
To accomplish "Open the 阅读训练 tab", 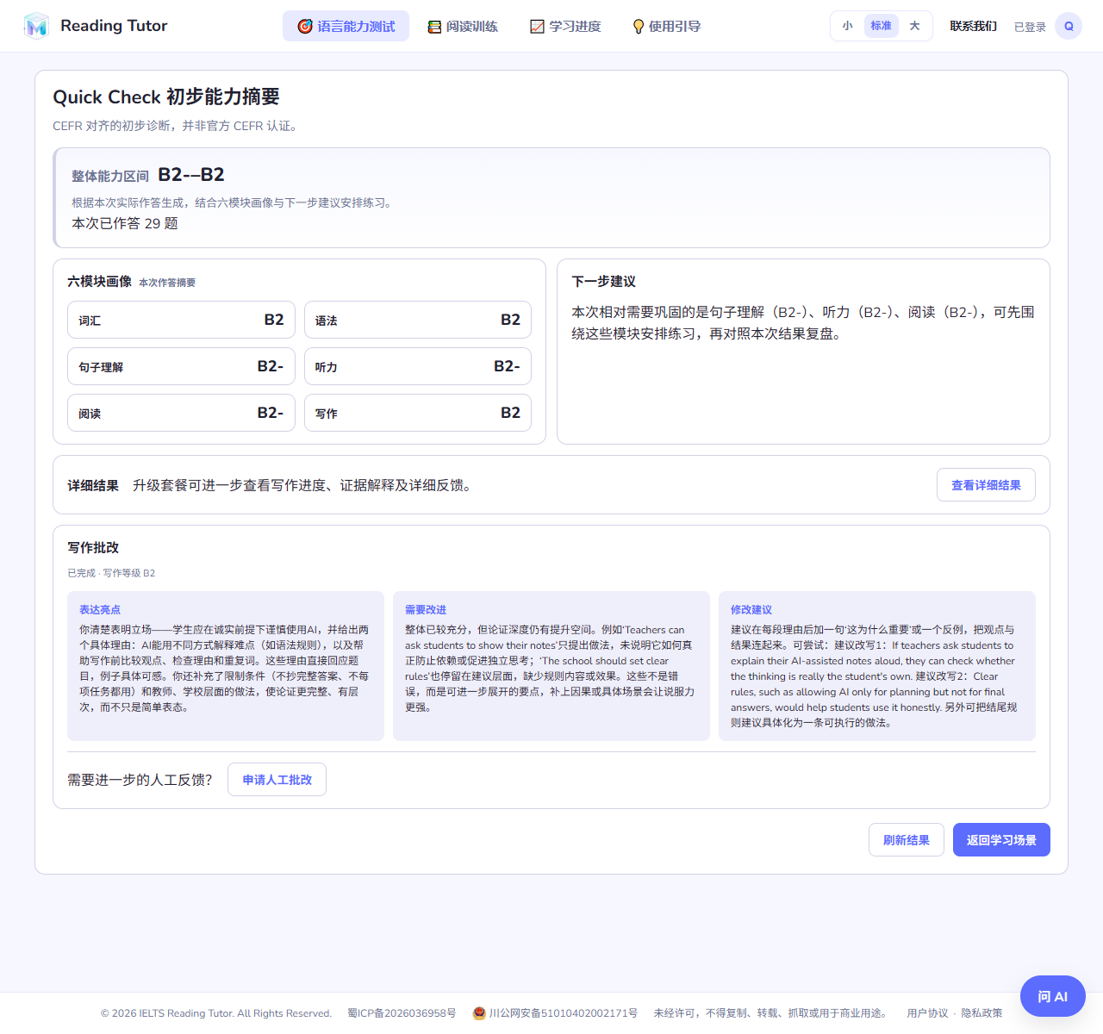I will point(463,27).
